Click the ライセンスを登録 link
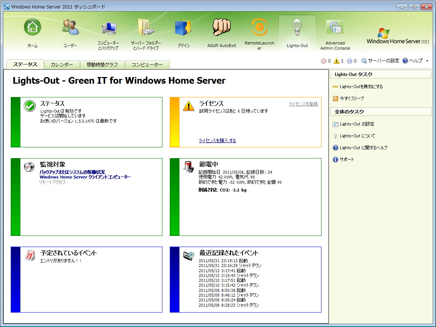The width and height of the screenshot is (436, 327). [303, 104]
